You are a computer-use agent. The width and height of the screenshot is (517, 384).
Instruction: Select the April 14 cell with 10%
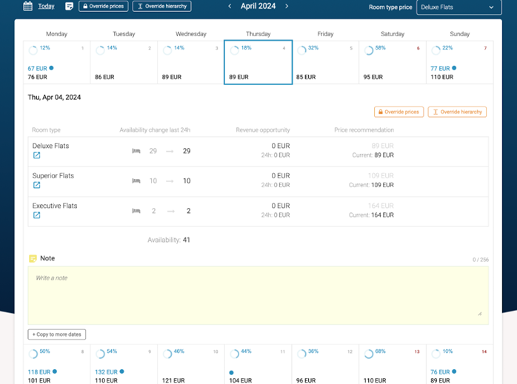tap(460, 365)
